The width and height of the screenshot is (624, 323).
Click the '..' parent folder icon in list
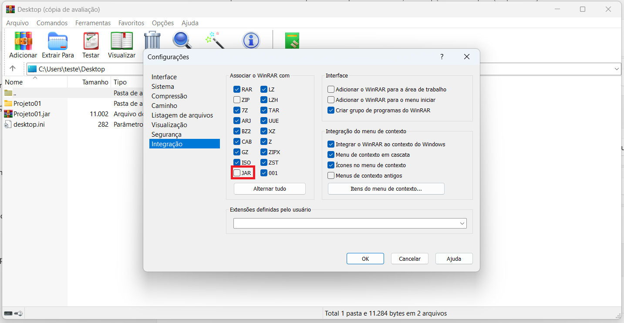coord(8,93)
